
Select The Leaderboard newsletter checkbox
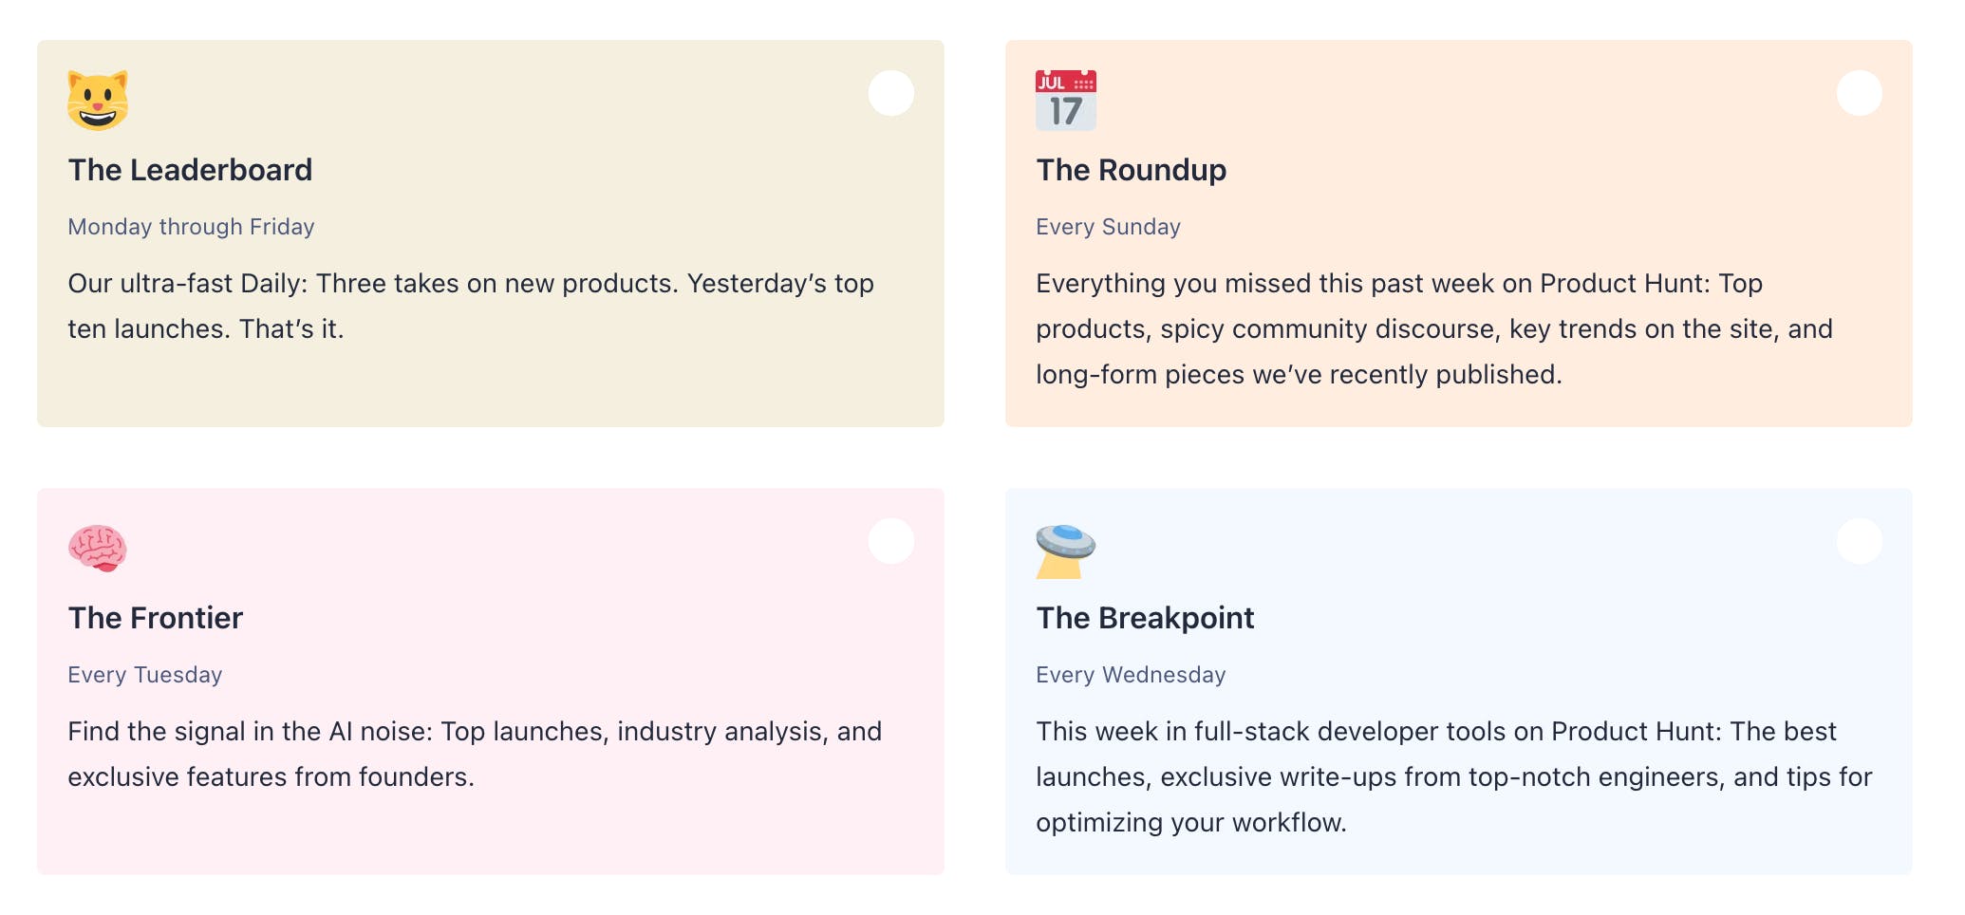[890, 93]
